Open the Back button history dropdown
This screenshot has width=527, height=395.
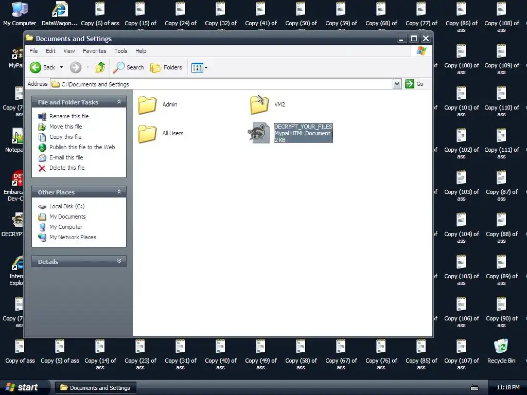point(61,67)
